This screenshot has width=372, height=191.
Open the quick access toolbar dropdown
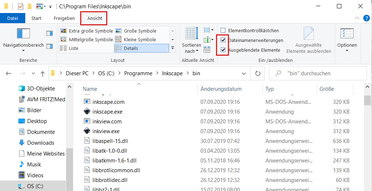(x=50, y=7)
